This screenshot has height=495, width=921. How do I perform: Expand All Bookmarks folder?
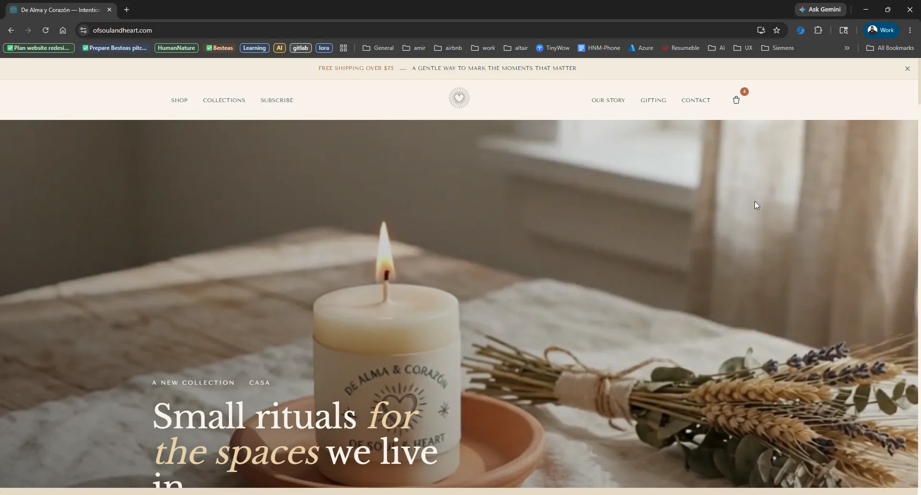pyautogui.click(x=890, y=48)
